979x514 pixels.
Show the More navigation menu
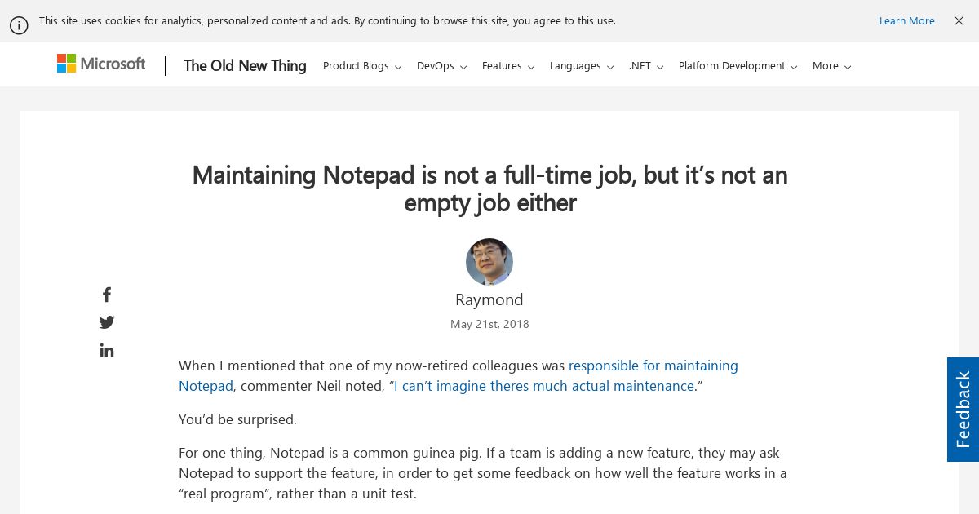tap(831, 66)
